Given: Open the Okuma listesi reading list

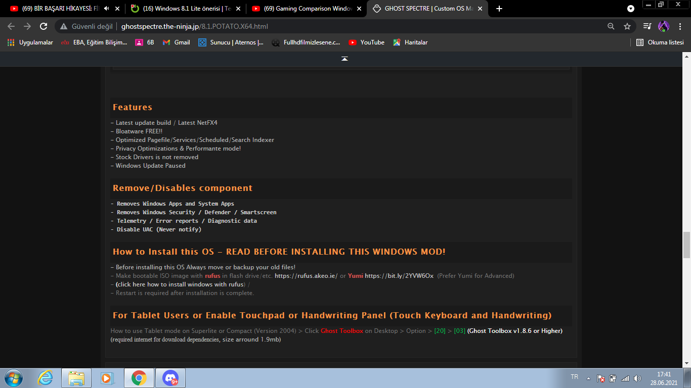Looking at the screenshot, I should [660, 42].
